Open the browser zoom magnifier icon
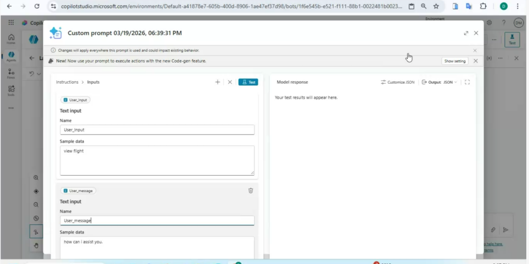This screenshot has height=264, width=529. 424,6
